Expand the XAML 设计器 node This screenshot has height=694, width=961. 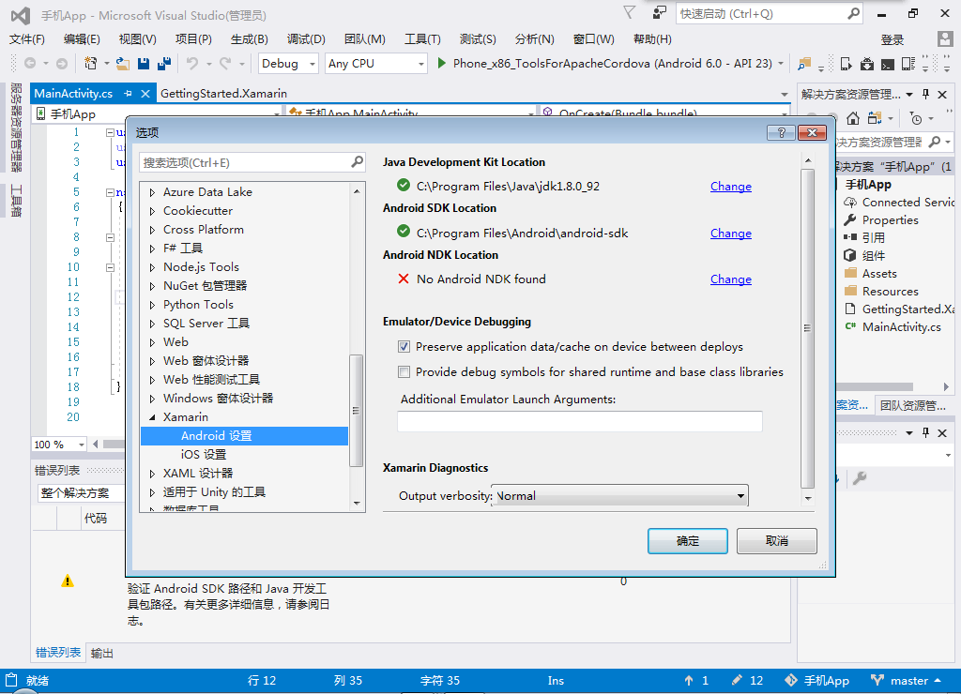click(152, 474)
